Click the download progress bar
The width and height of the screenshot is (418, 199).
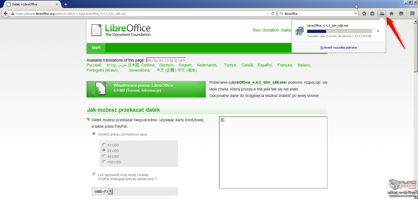point(339,31)
